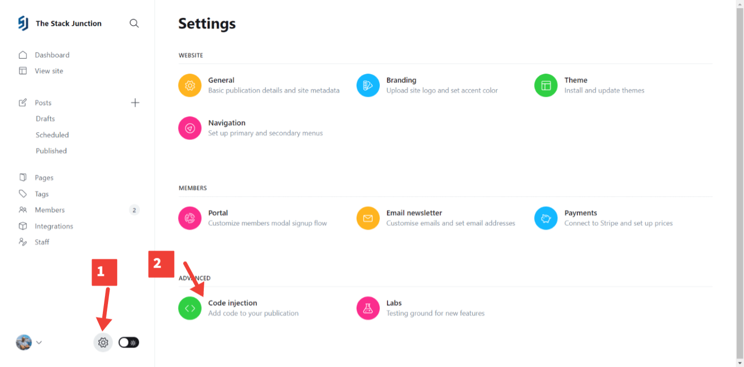Click the General settings gear icon
Image resolution: width=744 pixels, height=367 pixels.
(190, 85)
